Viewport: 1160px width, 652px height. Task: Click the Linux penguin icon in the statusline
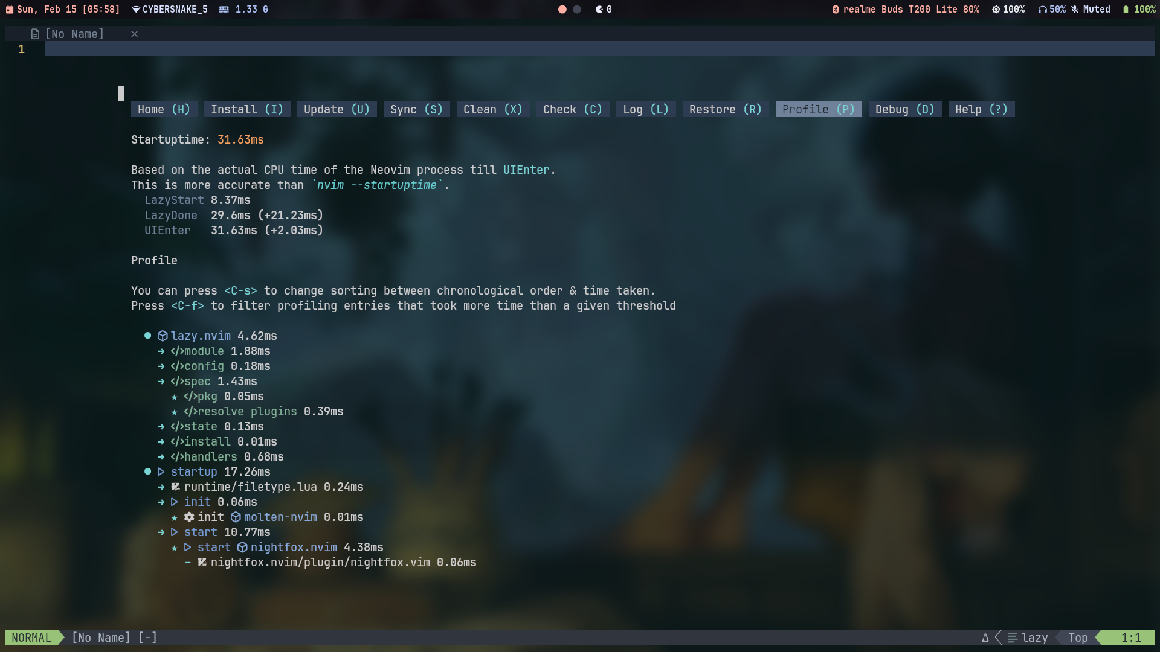[x=985, y=638]
